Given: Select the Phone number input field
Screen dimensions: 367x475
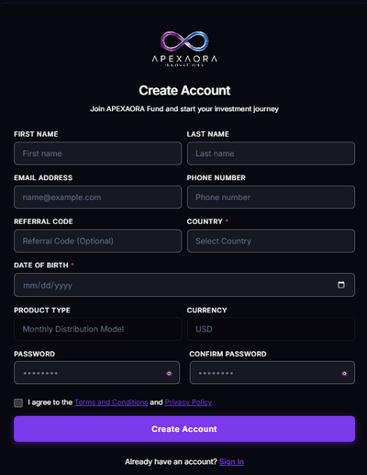Looking at the screenshot, I should (x=271, y=198).
